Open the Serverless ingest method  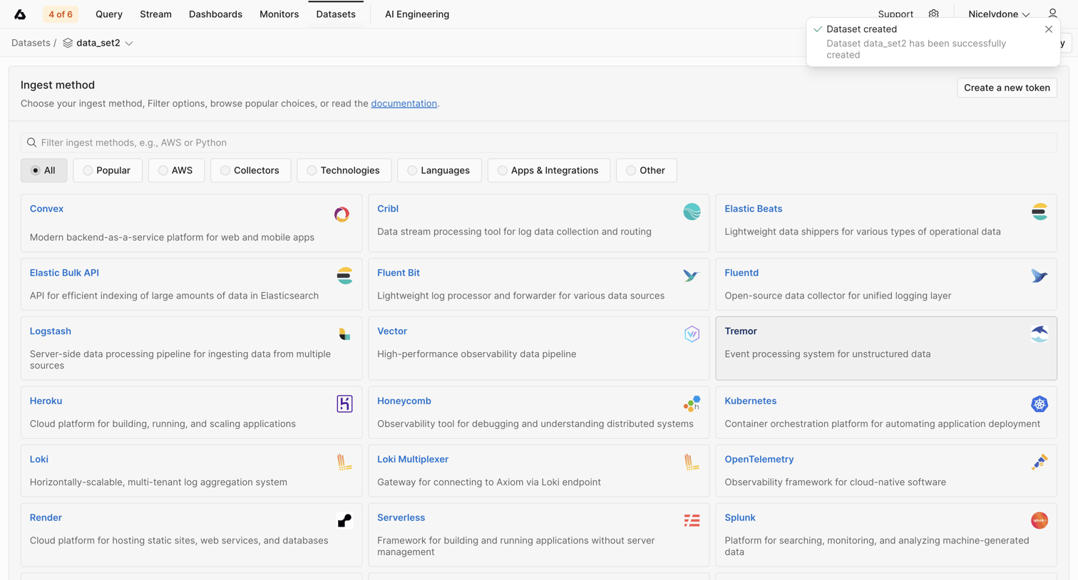click(539, 535)
